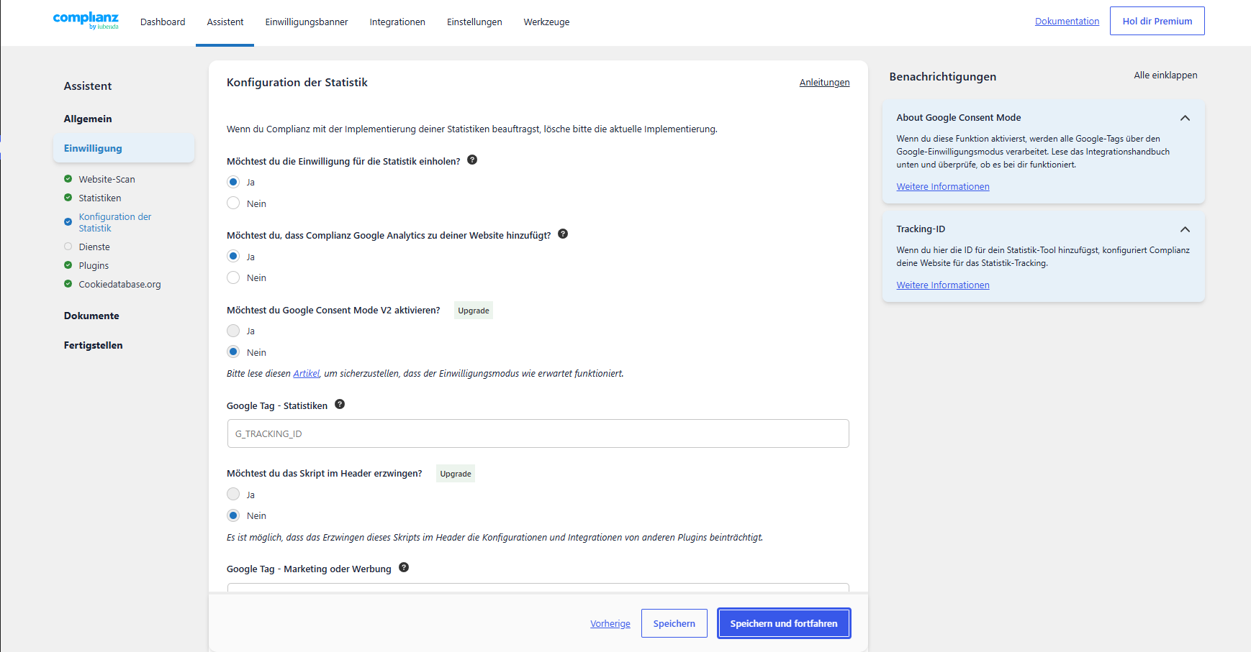This screenshot has height=652, width=1251.
Task: Click the Upgrade badge beside header script question
Action: [x=456, y=474]
